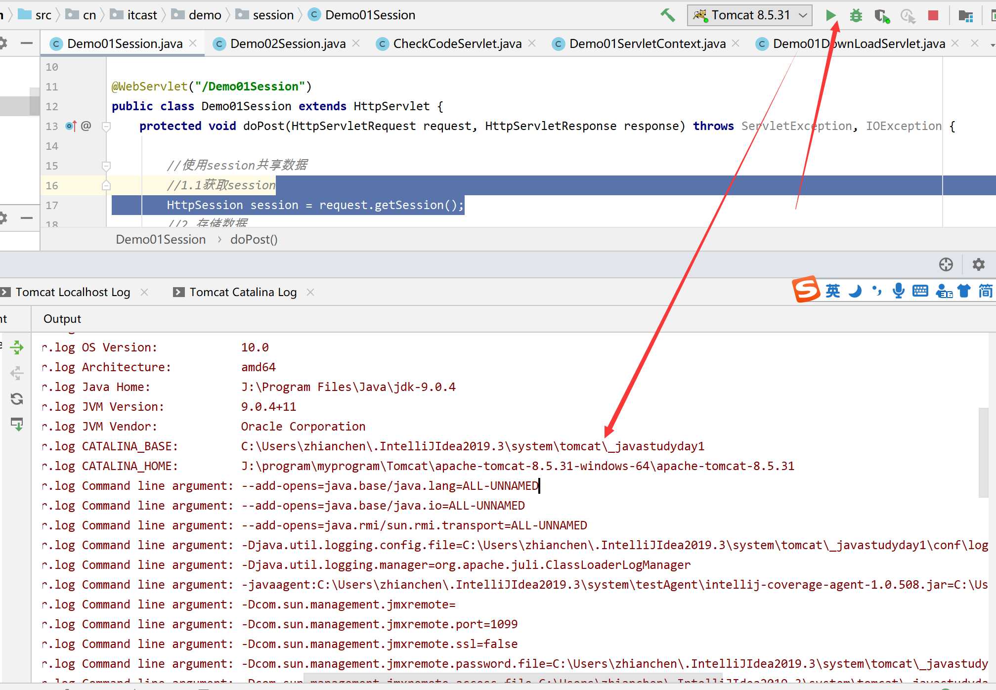Stop the running Tomcat server
Image resolution: width=996 pixels, height=690 pixels.
(933, 15)
